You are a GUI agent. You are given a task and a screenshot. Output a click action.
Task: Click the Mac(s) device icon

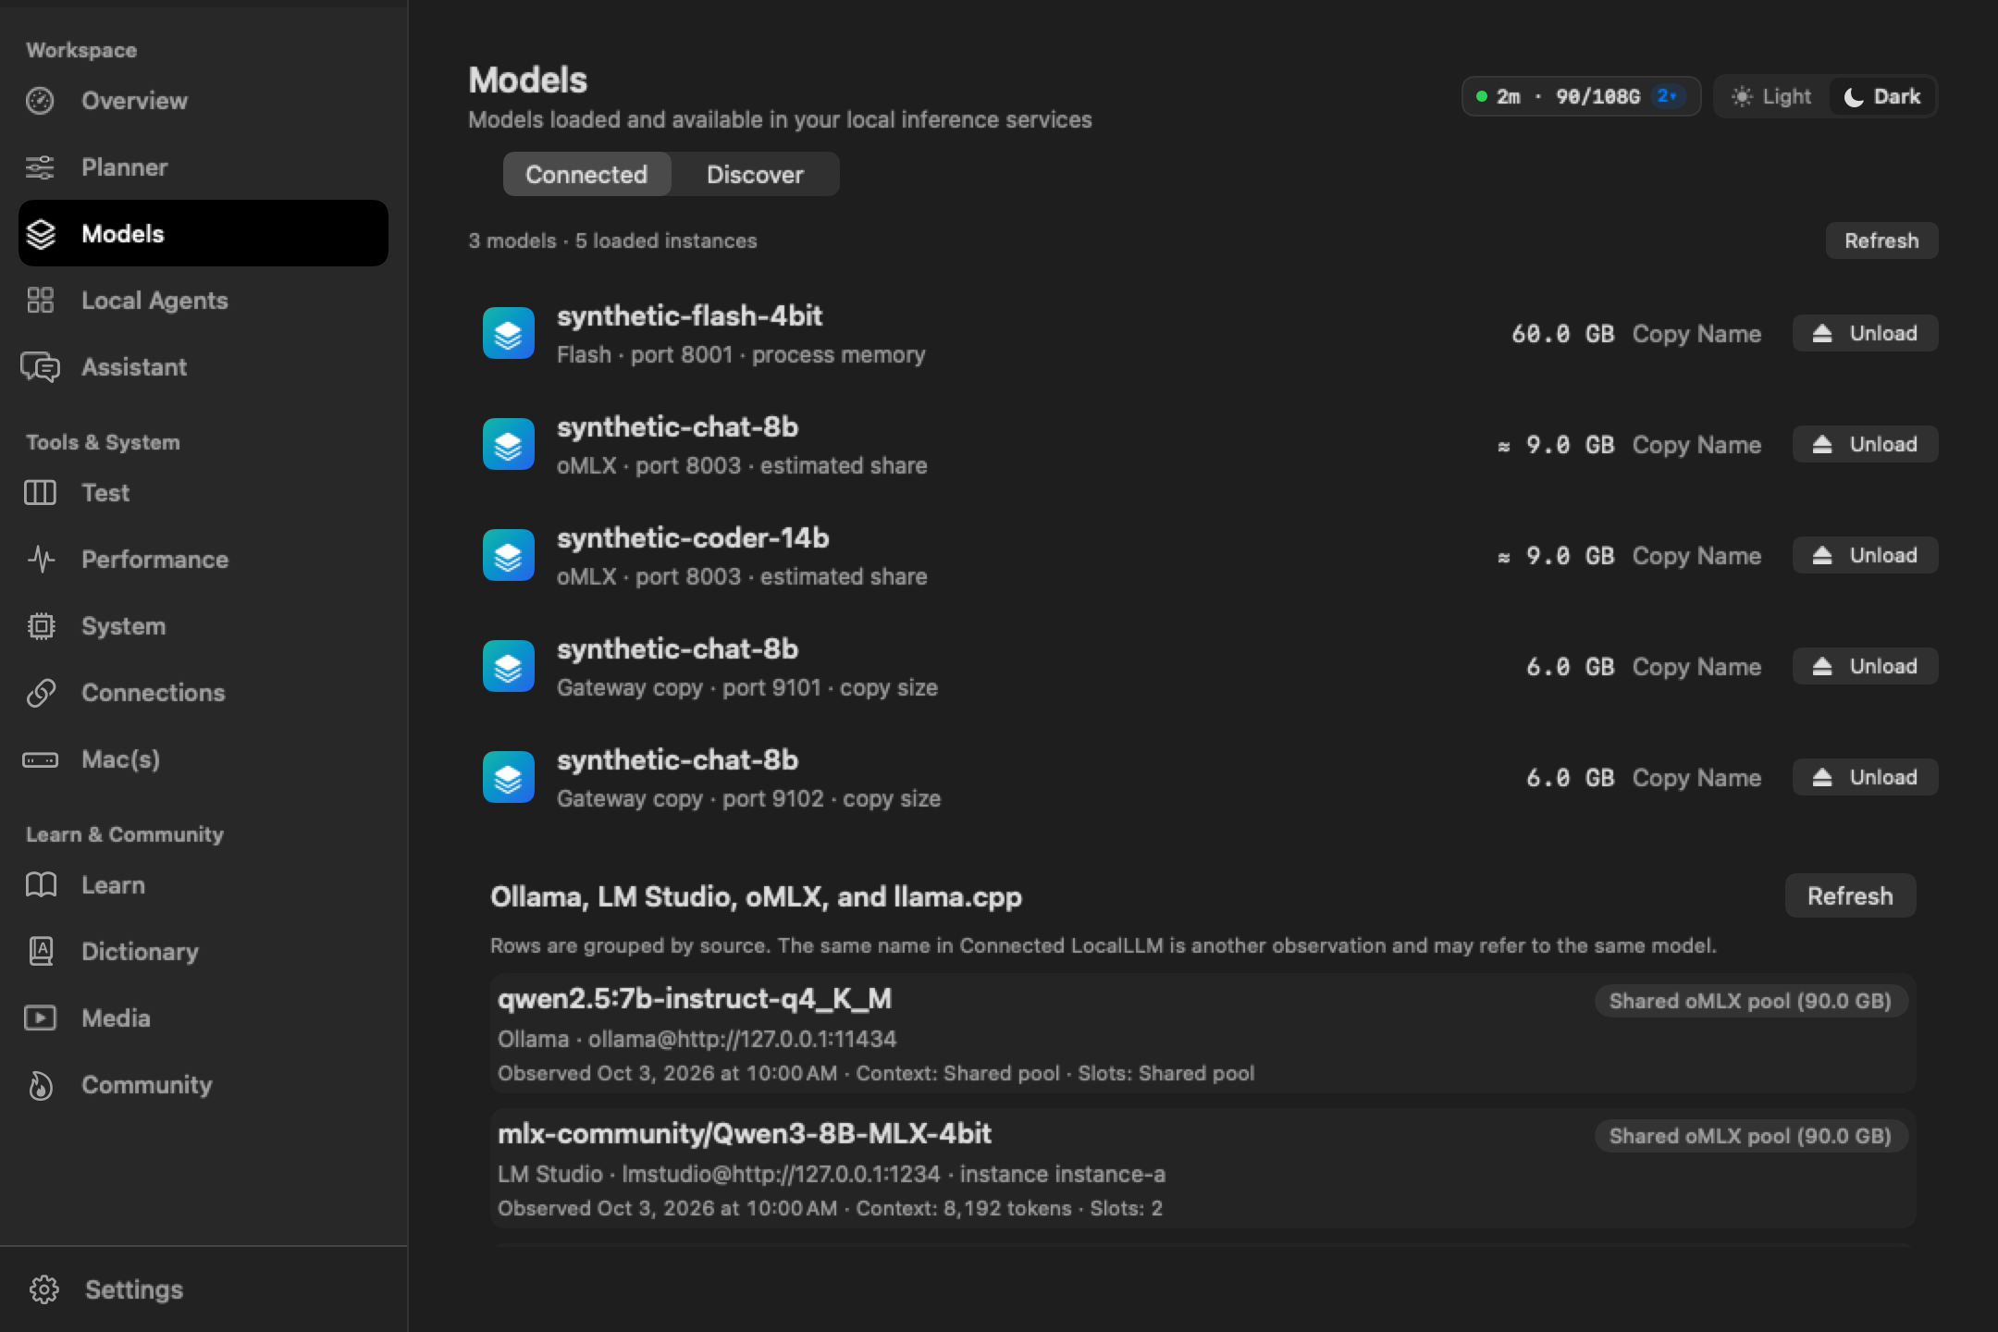click(40, 760)
